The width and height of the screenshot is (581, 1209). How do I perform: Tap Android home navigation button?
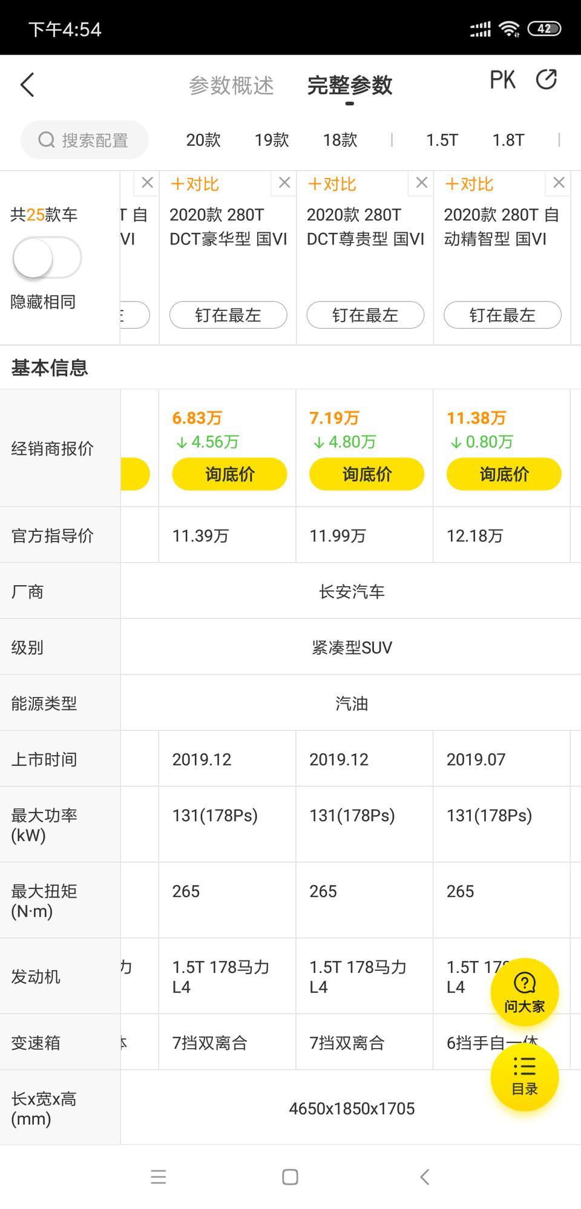point(290,1177)
